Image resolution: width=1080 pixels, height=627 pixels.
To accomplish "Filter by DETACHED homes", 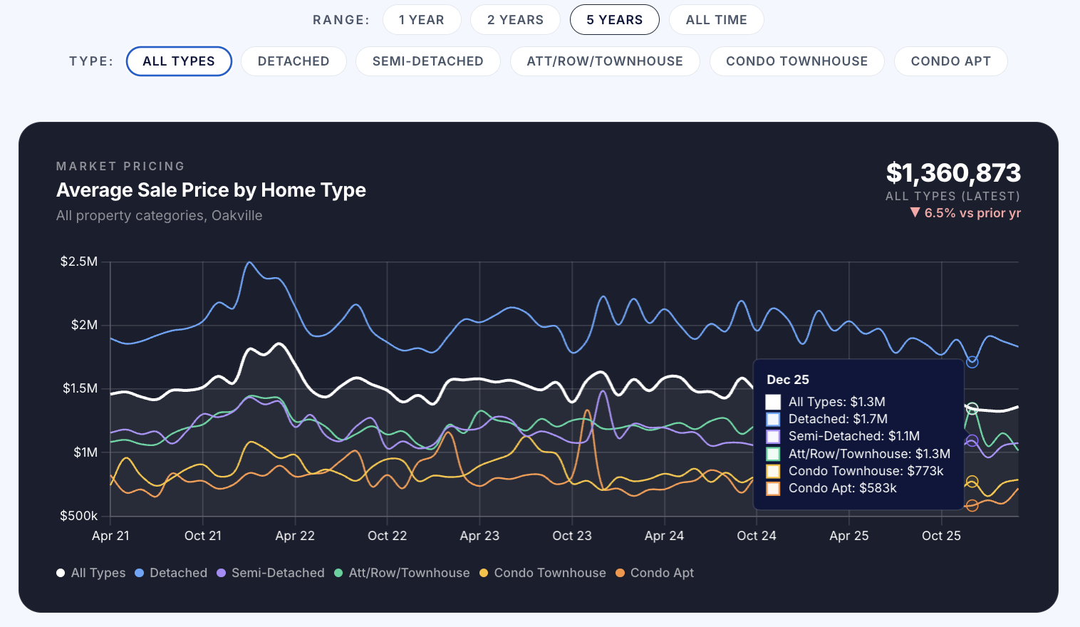I will click(x=294, y=61).
